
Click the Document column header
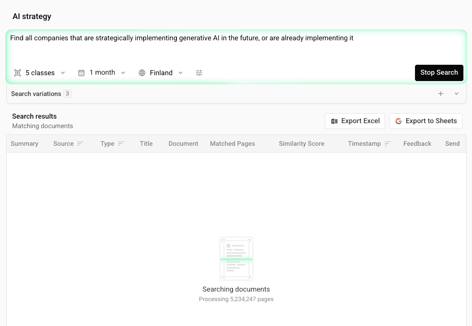tap(183, 144)
